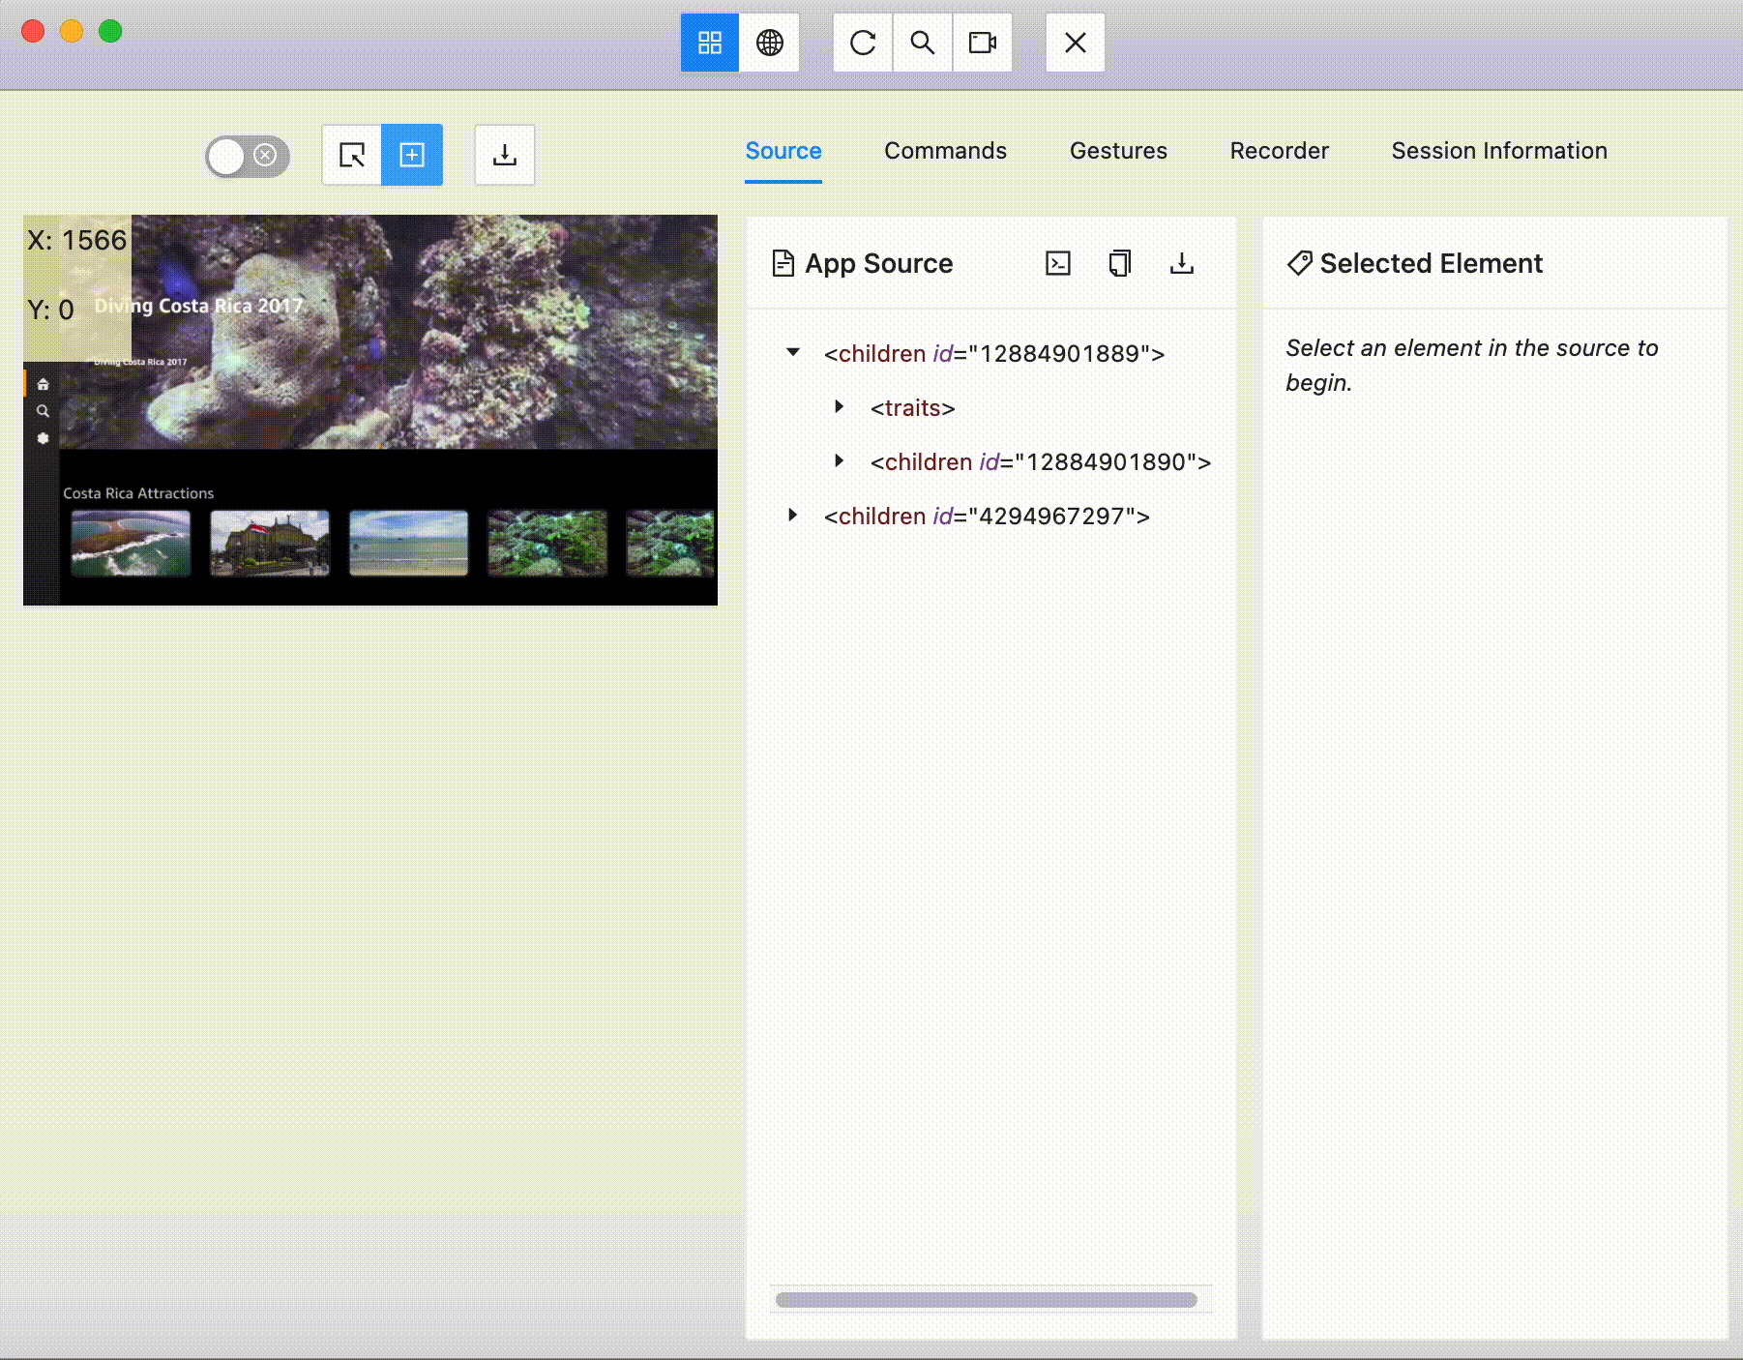
Task: Expand the traits node
Action: click(840, 407)
